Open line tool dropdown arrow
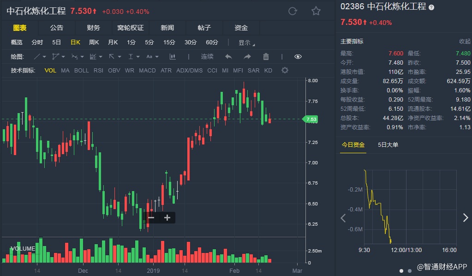 pos(44,57)
